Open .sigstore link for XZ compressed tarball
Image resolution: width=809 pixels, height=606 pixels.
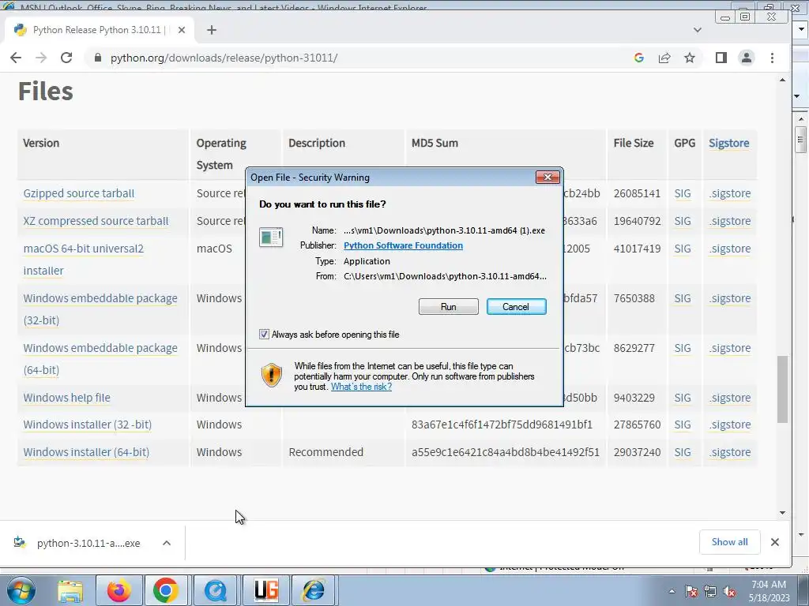pos(729,221)
